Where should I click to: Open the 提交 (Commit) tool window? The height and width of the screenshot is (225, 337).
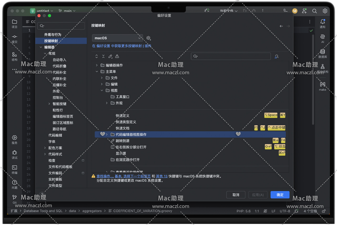pyautogui.click(x=14, y=37)
